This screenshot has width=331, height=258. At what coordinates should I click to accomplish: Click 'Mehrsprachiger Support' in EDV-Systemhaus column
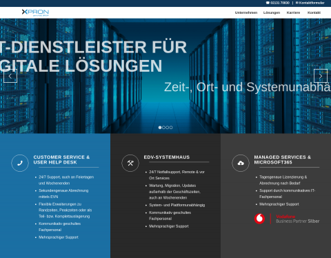[x=169, y=226]
